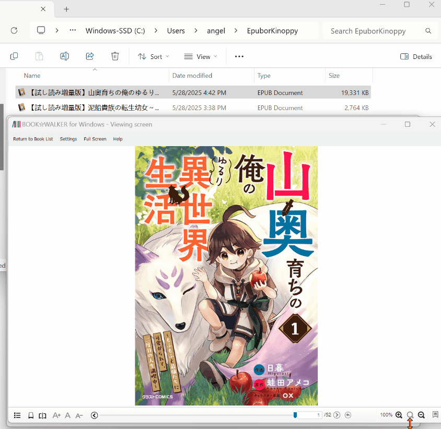Click the Delete trash icon in Explorer
Viewport: 441px width, 429px height.
pos(115,56)
